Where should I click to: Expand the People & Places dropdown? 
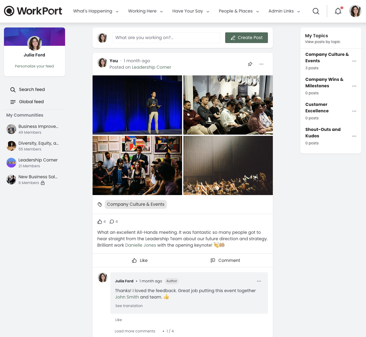point(239,11)
